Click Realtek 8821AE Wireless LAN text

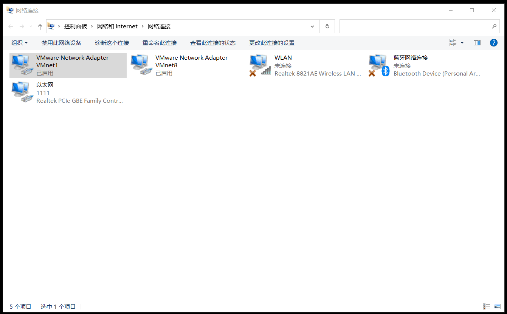[318, 74]
